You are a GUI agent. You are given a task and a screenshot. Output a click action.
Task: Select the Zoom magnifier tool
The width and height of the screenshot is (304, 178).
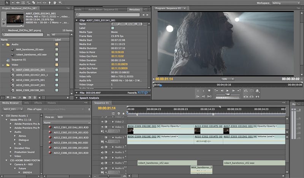coord(60,3)
